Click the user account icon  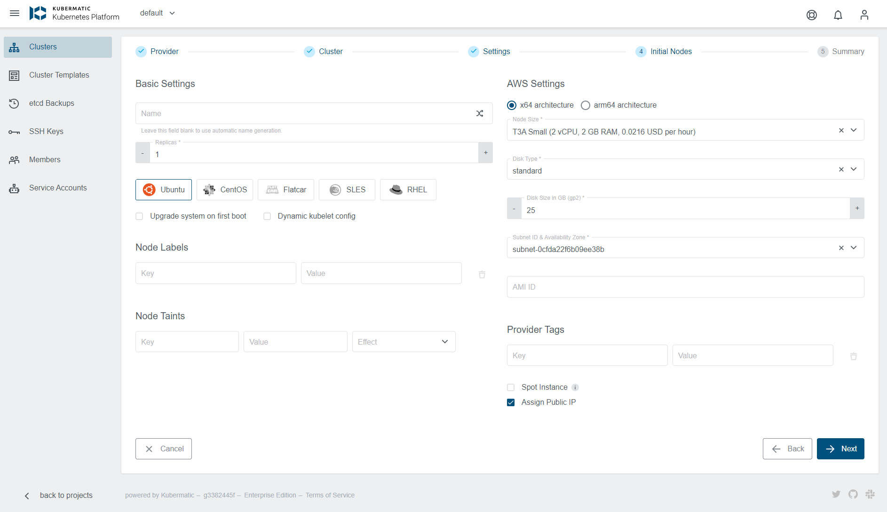864,15
